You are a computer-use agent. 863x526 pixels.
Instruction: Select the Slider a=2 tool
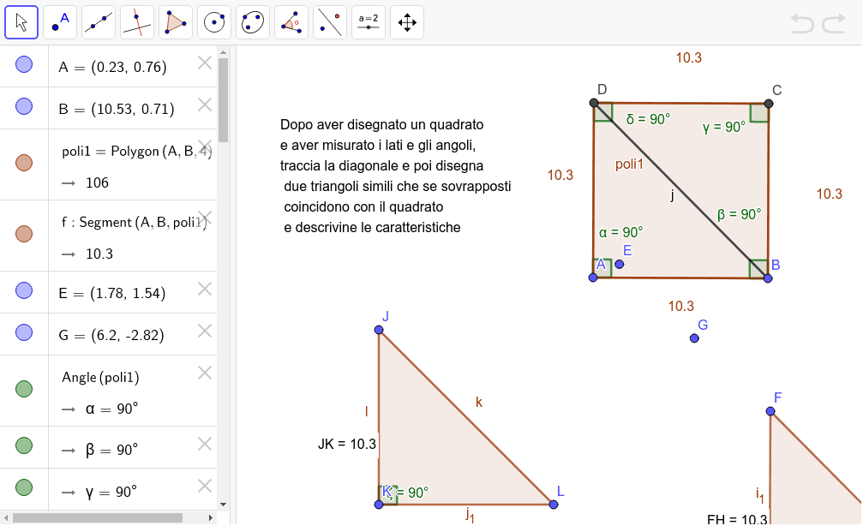coord(369,22)
